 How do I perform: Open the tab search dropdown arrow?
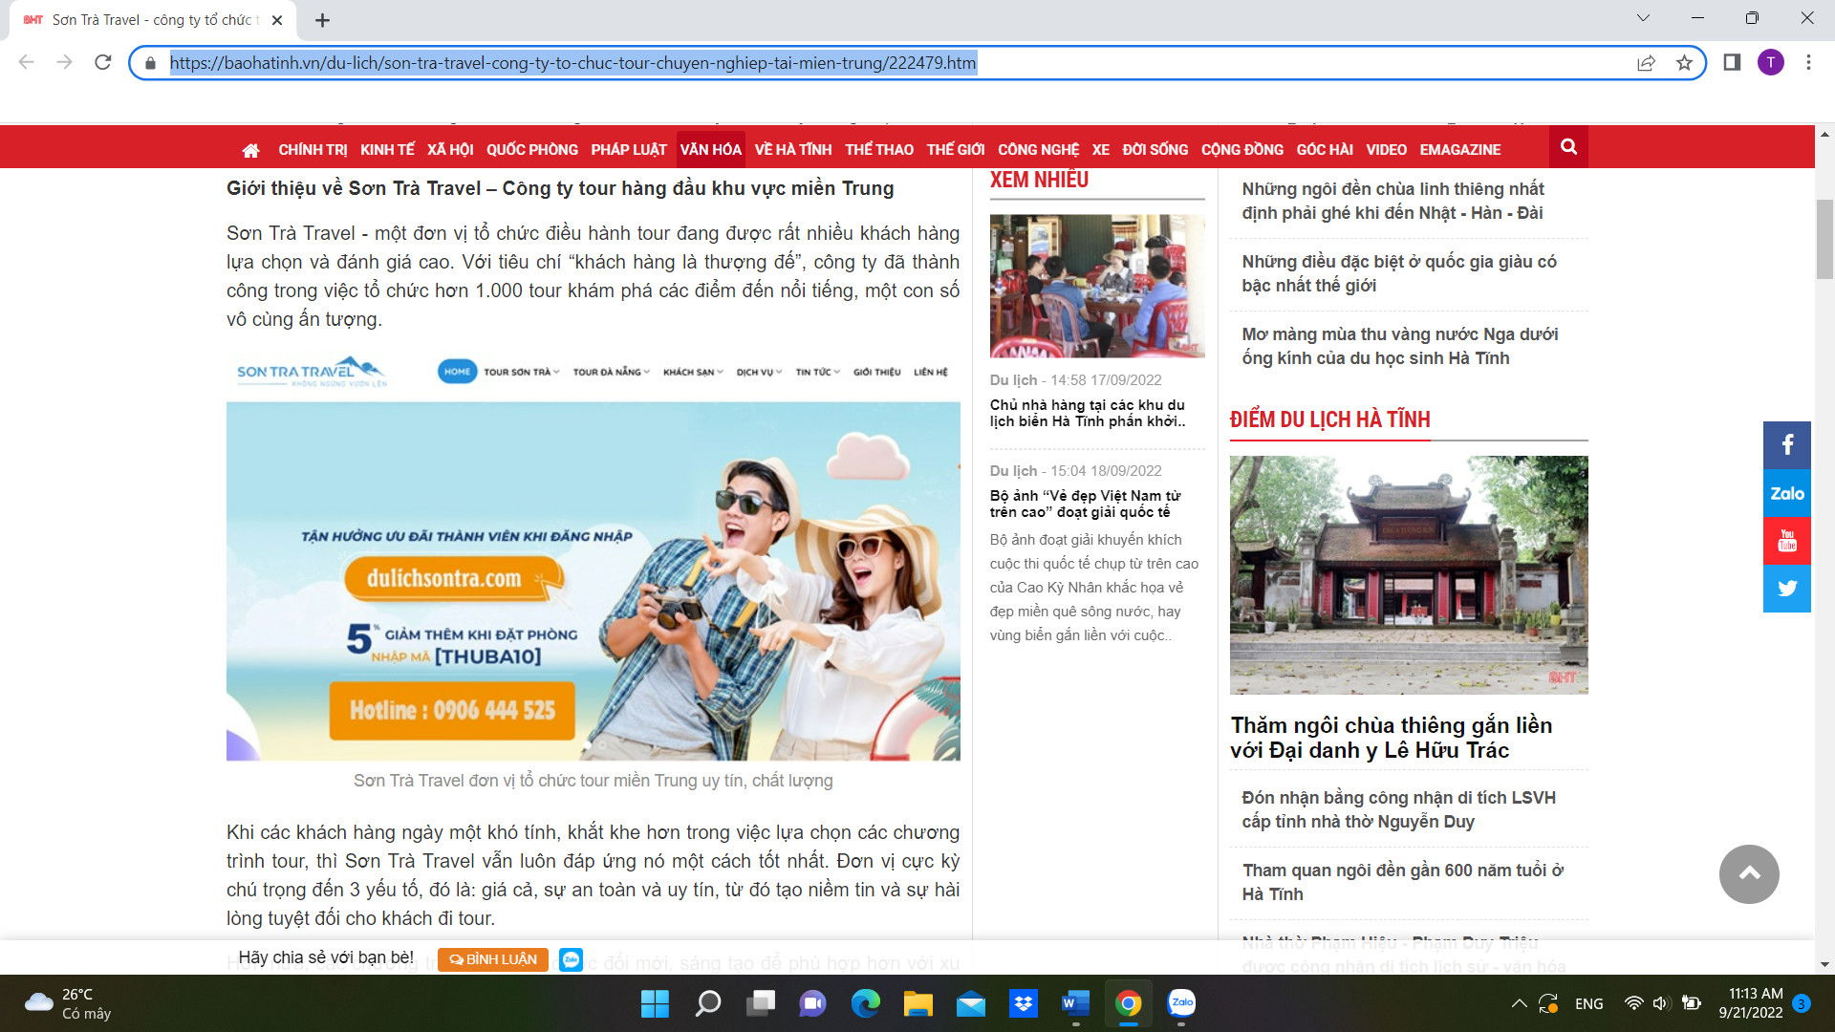pos(1643,18)
